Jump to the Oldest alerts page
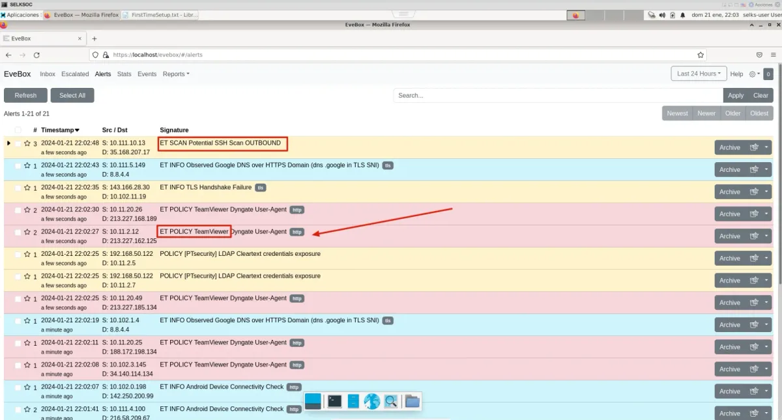 click(x=759, y=113)
